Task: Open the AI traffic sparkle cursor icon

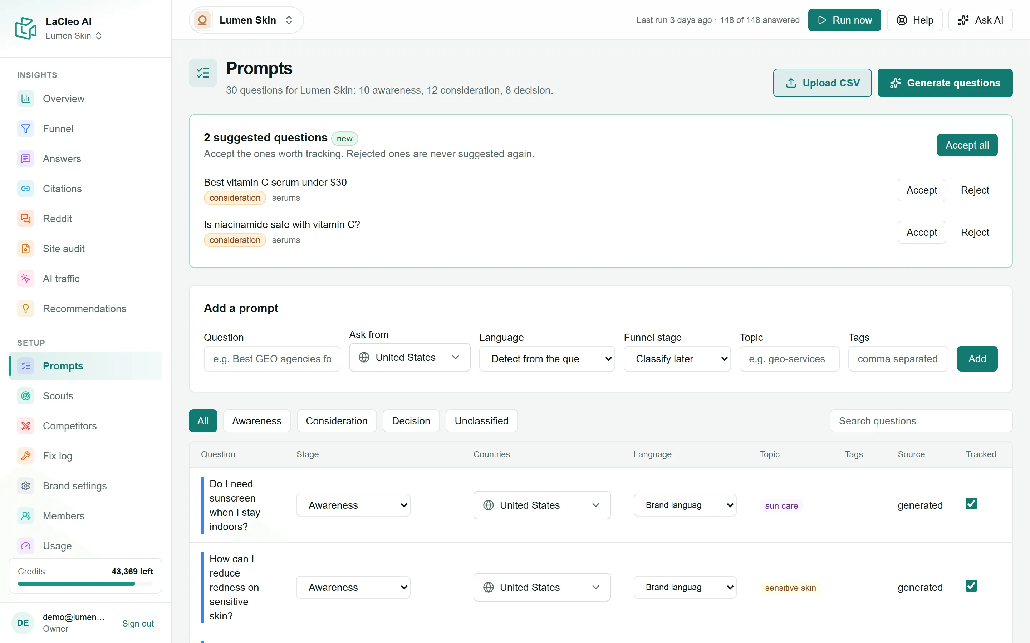Action: click(x=25, y=279)
